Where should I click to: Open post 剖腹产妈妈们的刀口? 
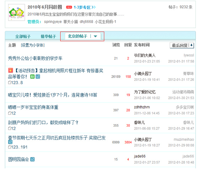pyautogui.click(x=43, y=122)
